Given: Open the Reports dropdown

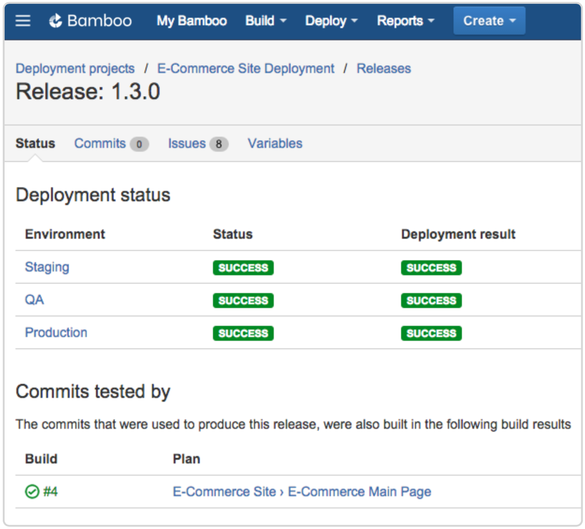Looking at the screenshot, I should (x=404, y=21).
